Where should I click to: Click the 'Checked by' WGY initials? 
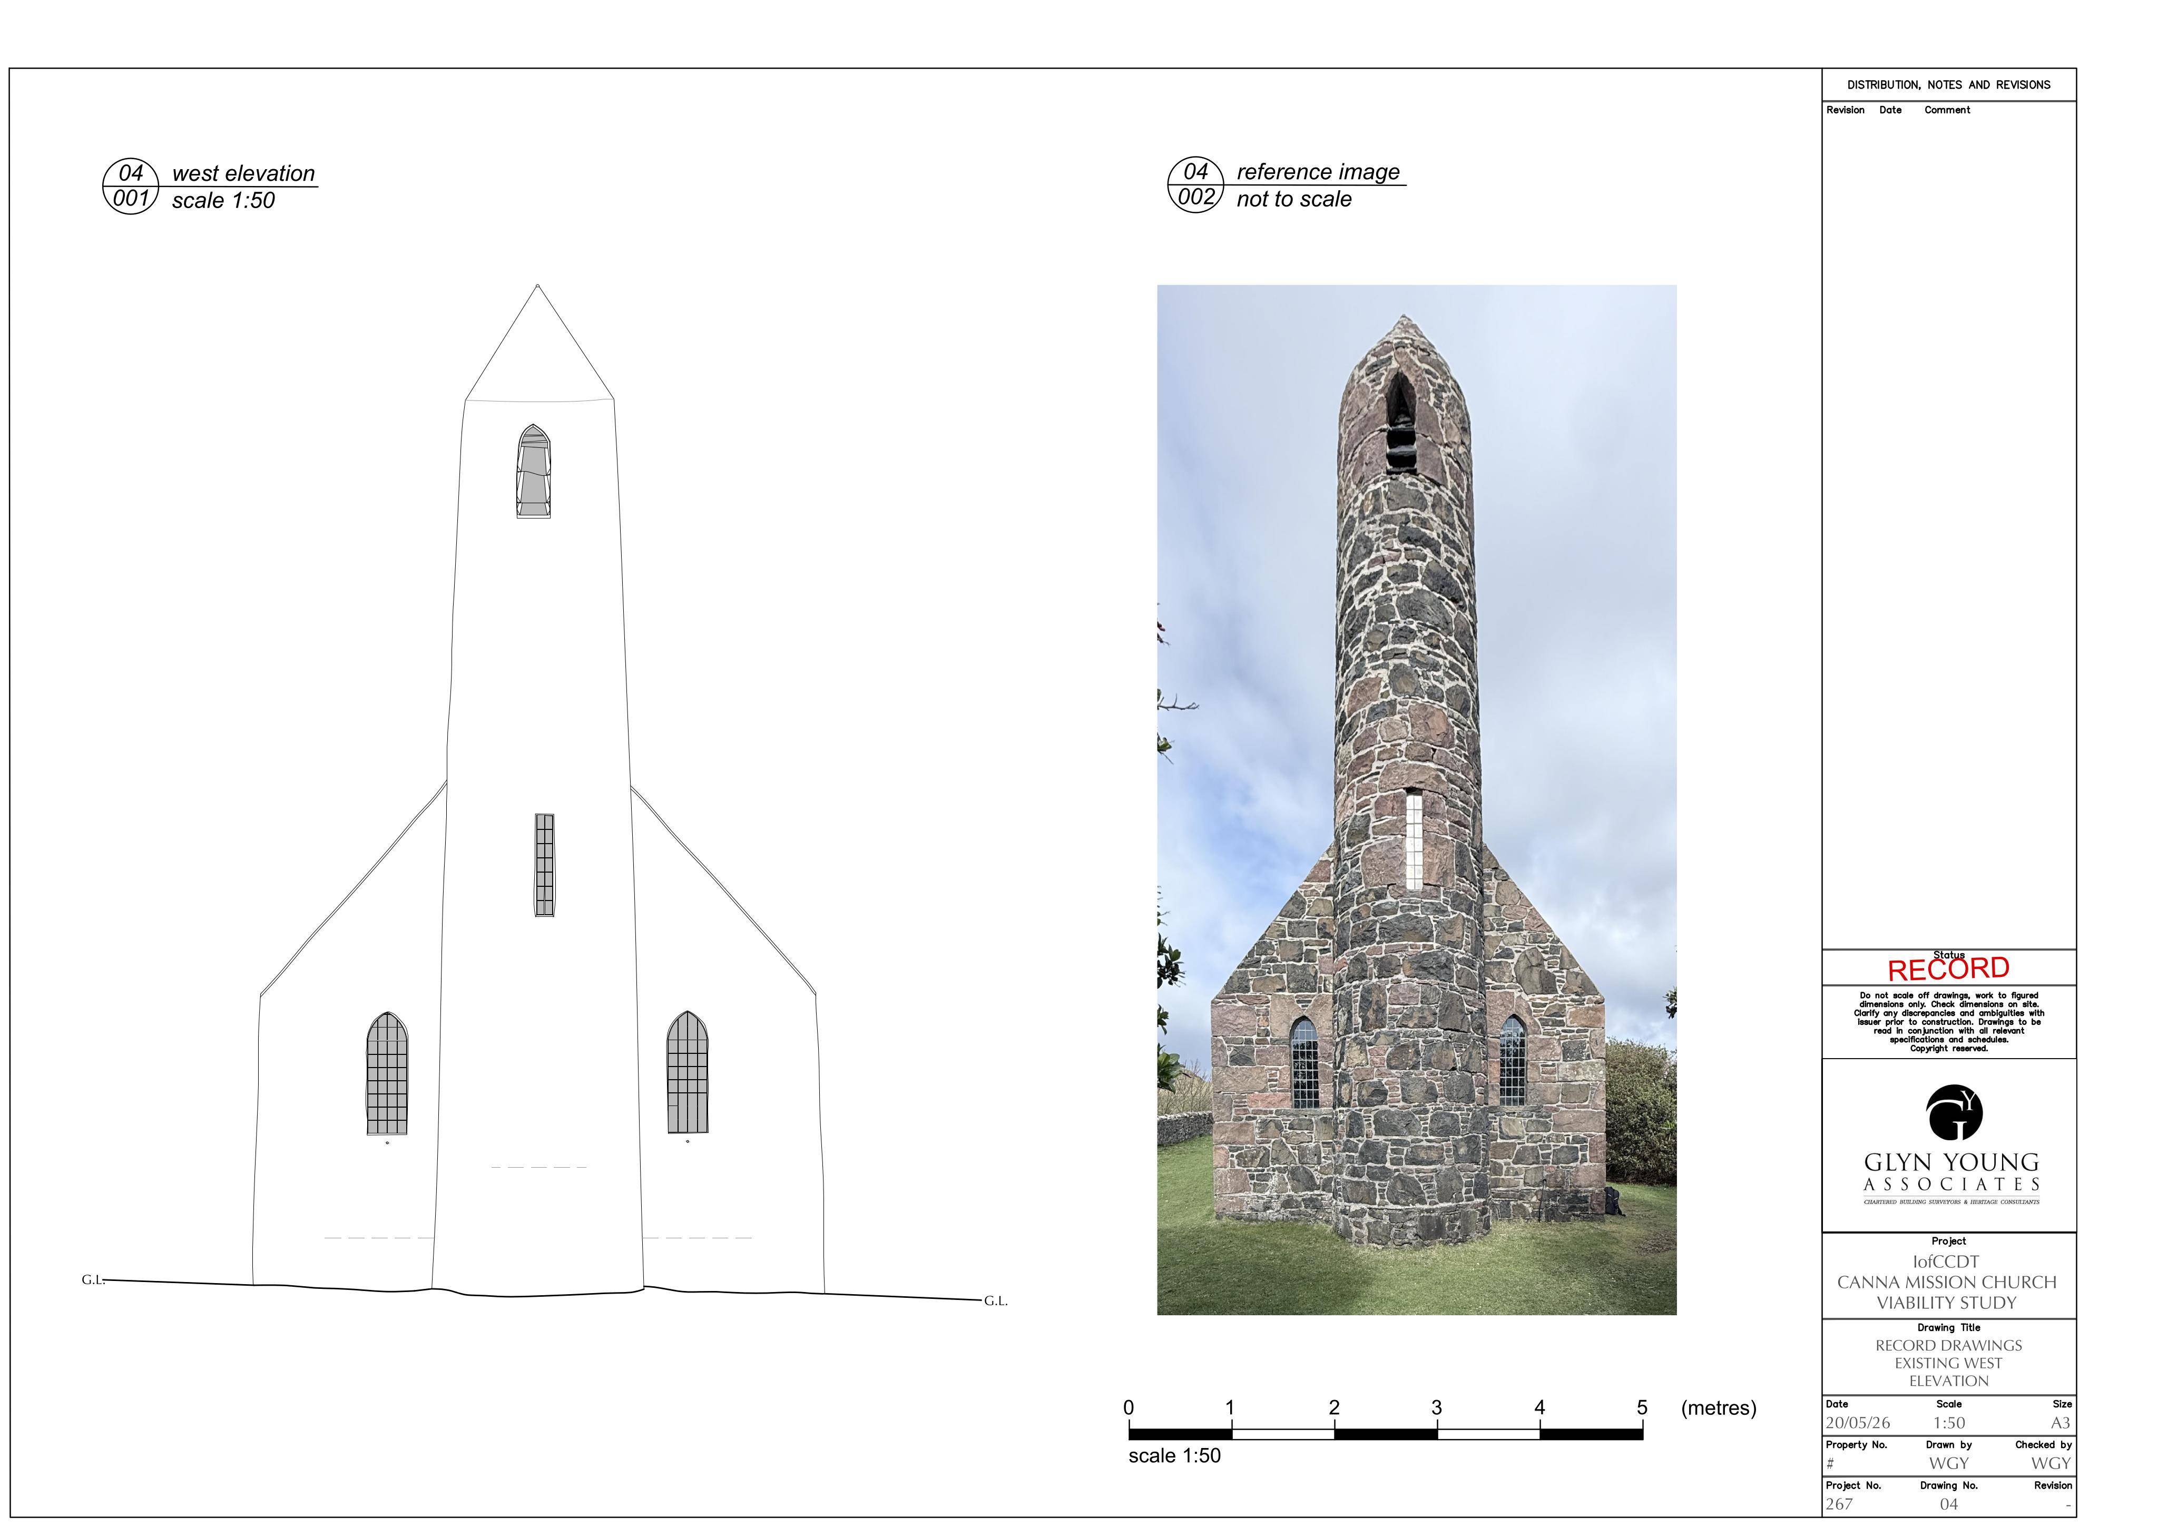click(2051, 1463)
